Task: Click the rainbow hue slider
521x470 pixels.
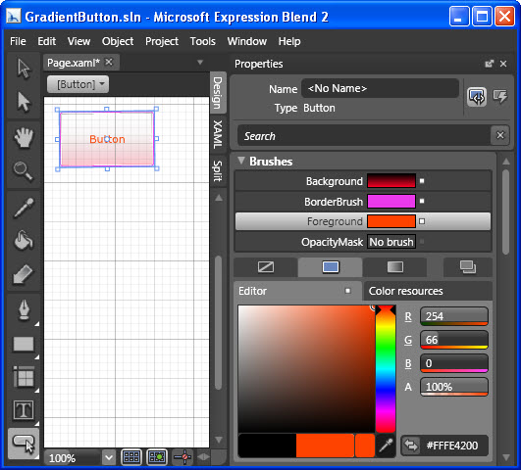Action: [386, 369]
